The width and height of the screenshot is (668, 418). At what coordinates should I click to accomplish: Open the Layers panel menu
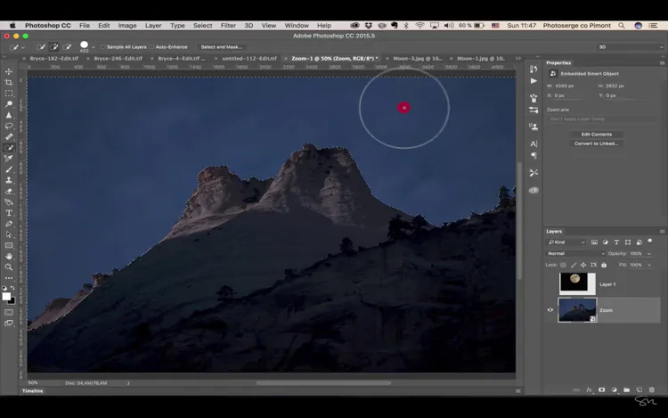[662, 232]
